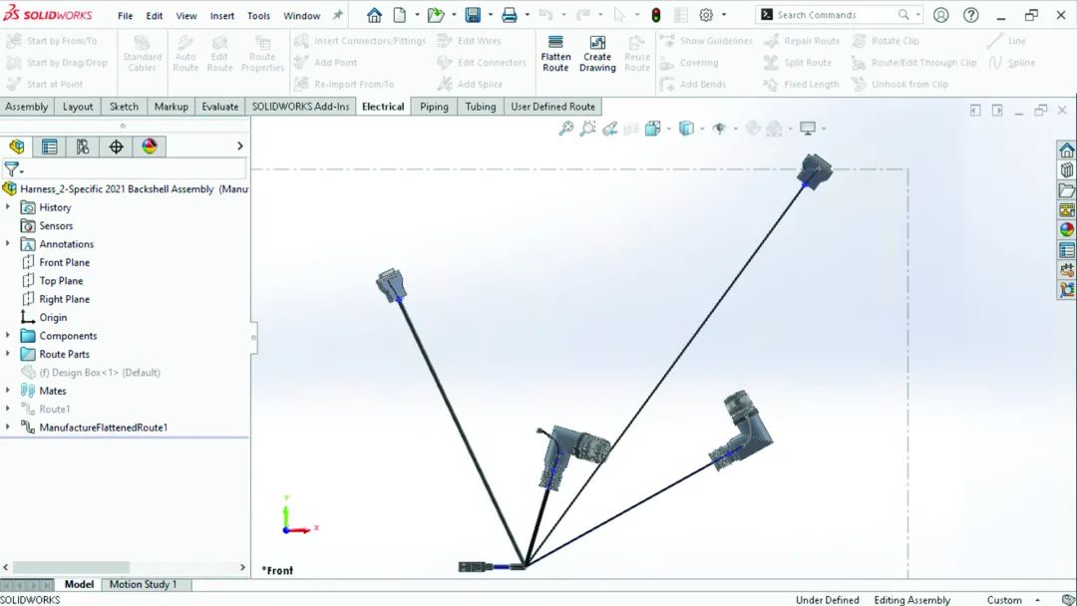Viewport: 1077px width, 606px height.
Task: Open the Display Style dropdown arrow
Action: (703, 129)
